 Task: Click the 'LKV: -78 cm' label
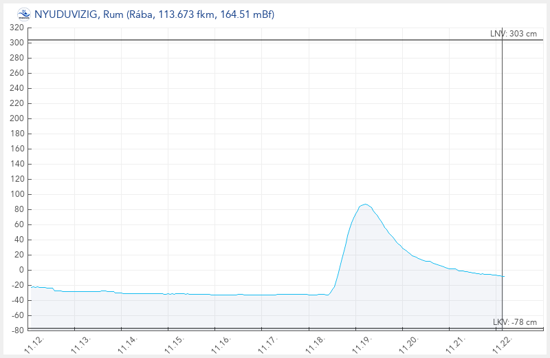click(515, 322)
